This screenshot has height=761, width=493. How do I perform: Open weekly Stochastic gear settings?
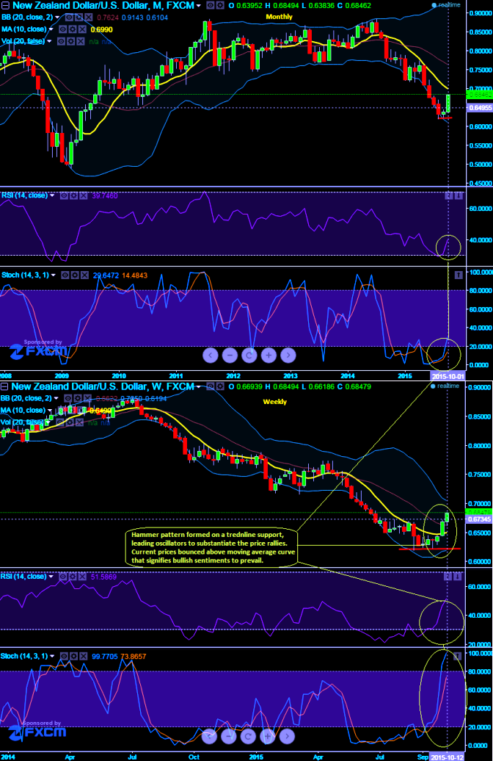(73, 656)
